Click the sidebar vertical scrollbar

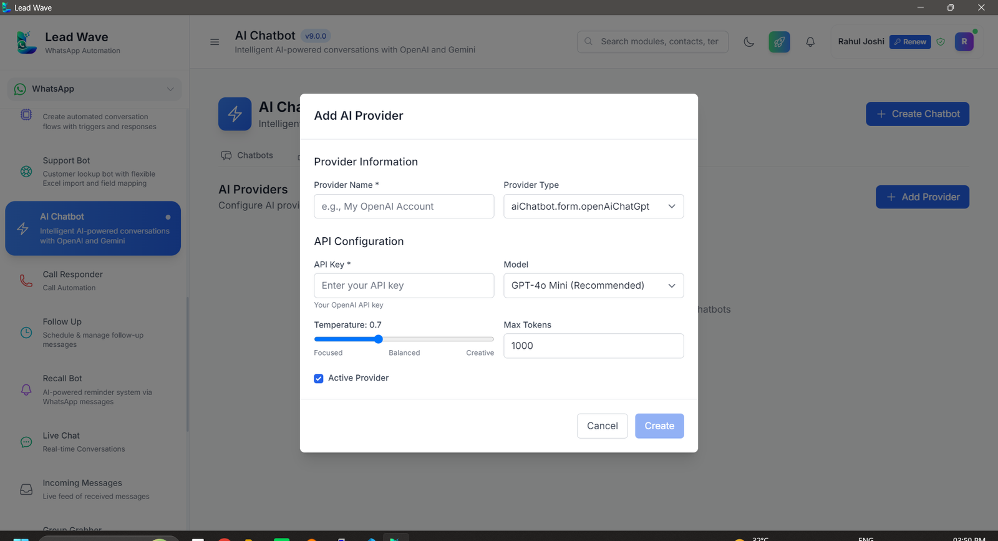pos(187,364)
